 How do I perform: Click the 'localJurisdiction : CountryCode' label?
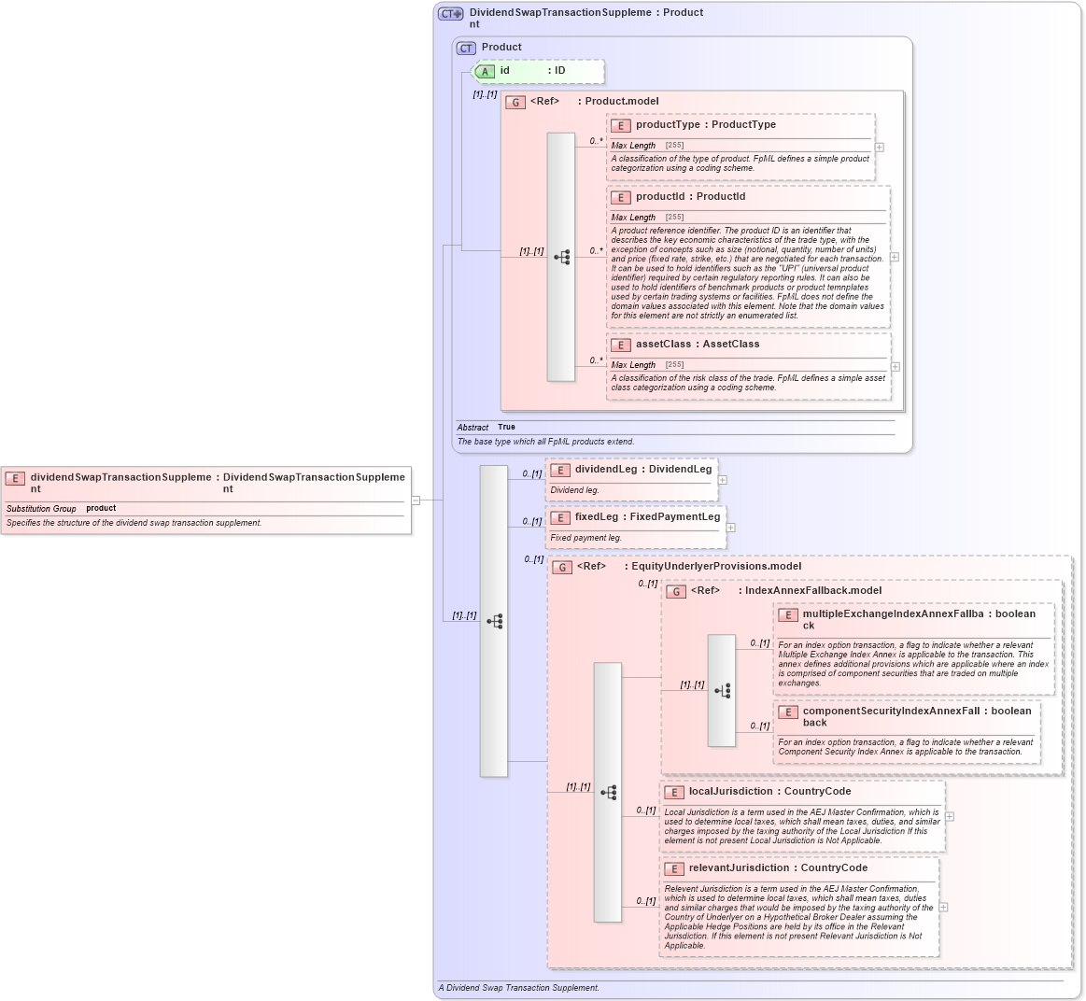769,792
